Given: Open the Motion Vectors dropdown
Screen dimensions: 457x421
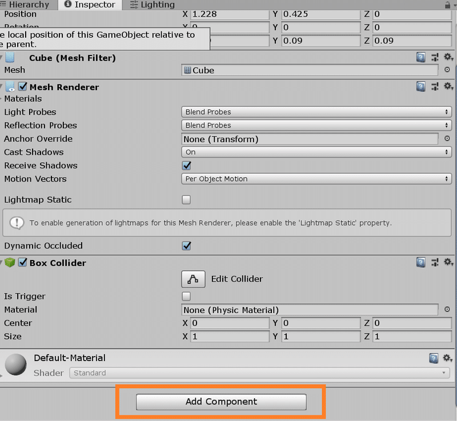Looking at the screenshot, I should [316, 179].
